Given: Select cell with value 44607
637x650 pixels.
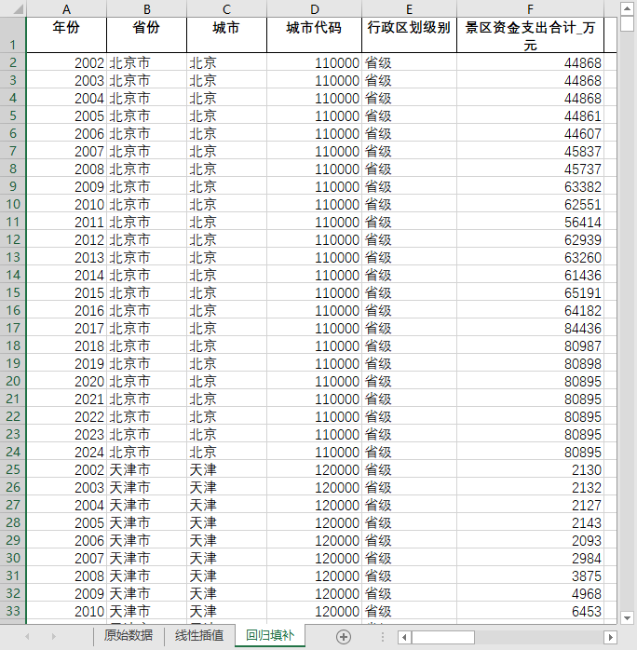Looking at the screenshot, I should pyautogui.click(x=531, y=133).
